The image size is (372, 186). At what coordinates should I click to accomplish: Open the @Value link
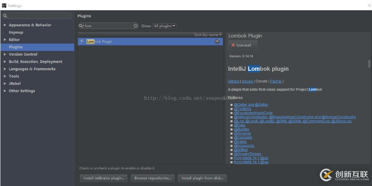[x=240, y=142]
